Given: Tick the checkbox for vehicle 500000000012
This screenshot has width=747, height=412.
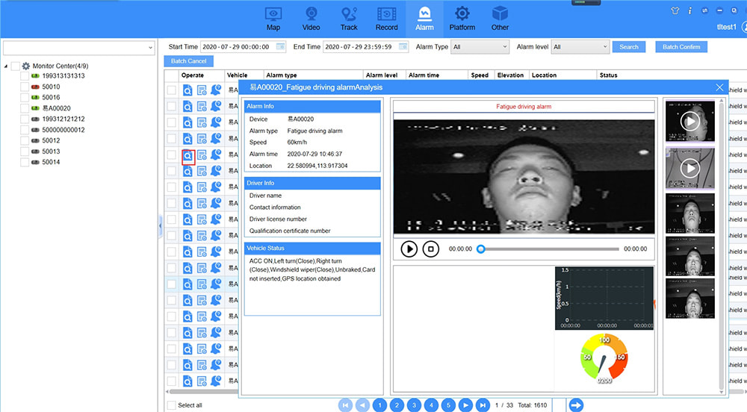Looking at the screenshot, I should [x=25, y=130].
